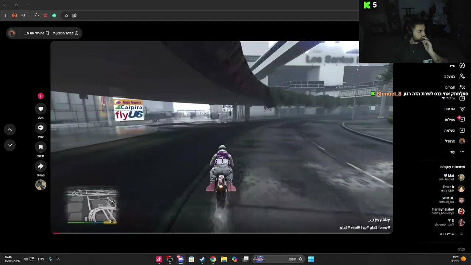The image size is (471, 265).
Task: Click the fyp# hashtag
Action: tap(365, 227)
